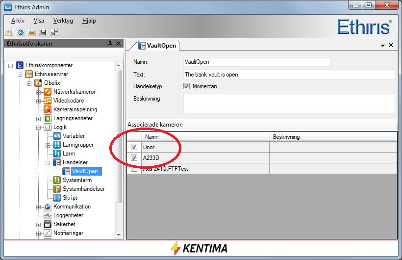Expand the Videokodare node
This screenshot has height=260, width=402.
[38, 101]
